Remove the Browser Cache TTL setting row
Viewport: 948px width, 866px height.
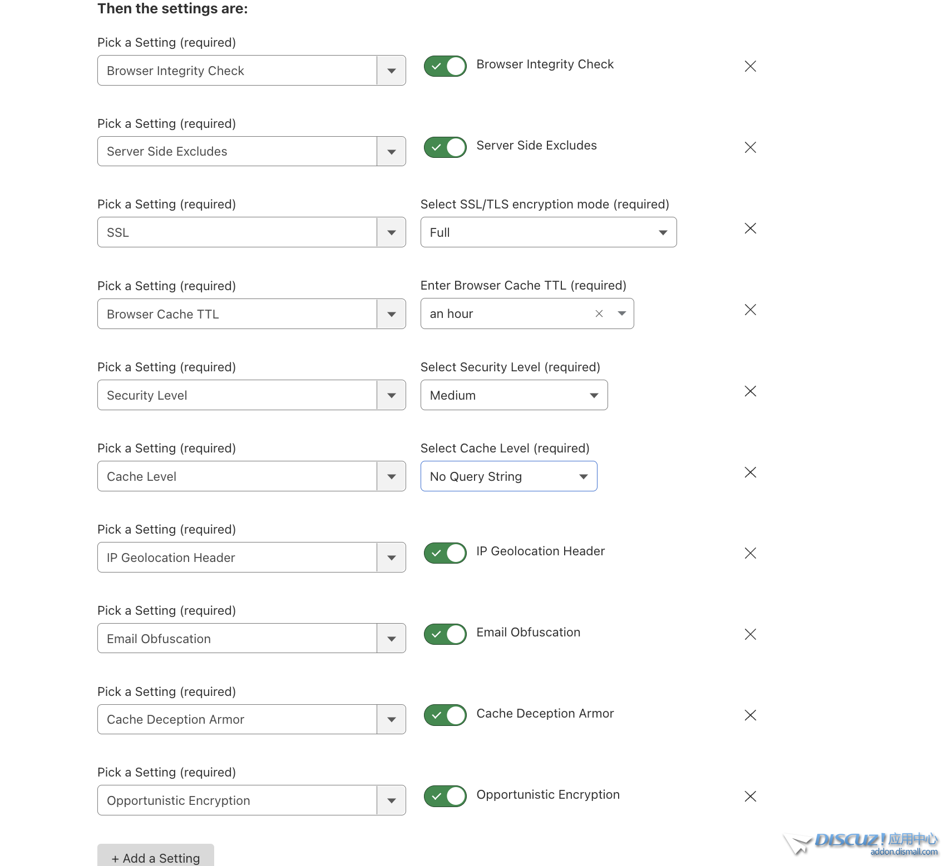point(750,310)
